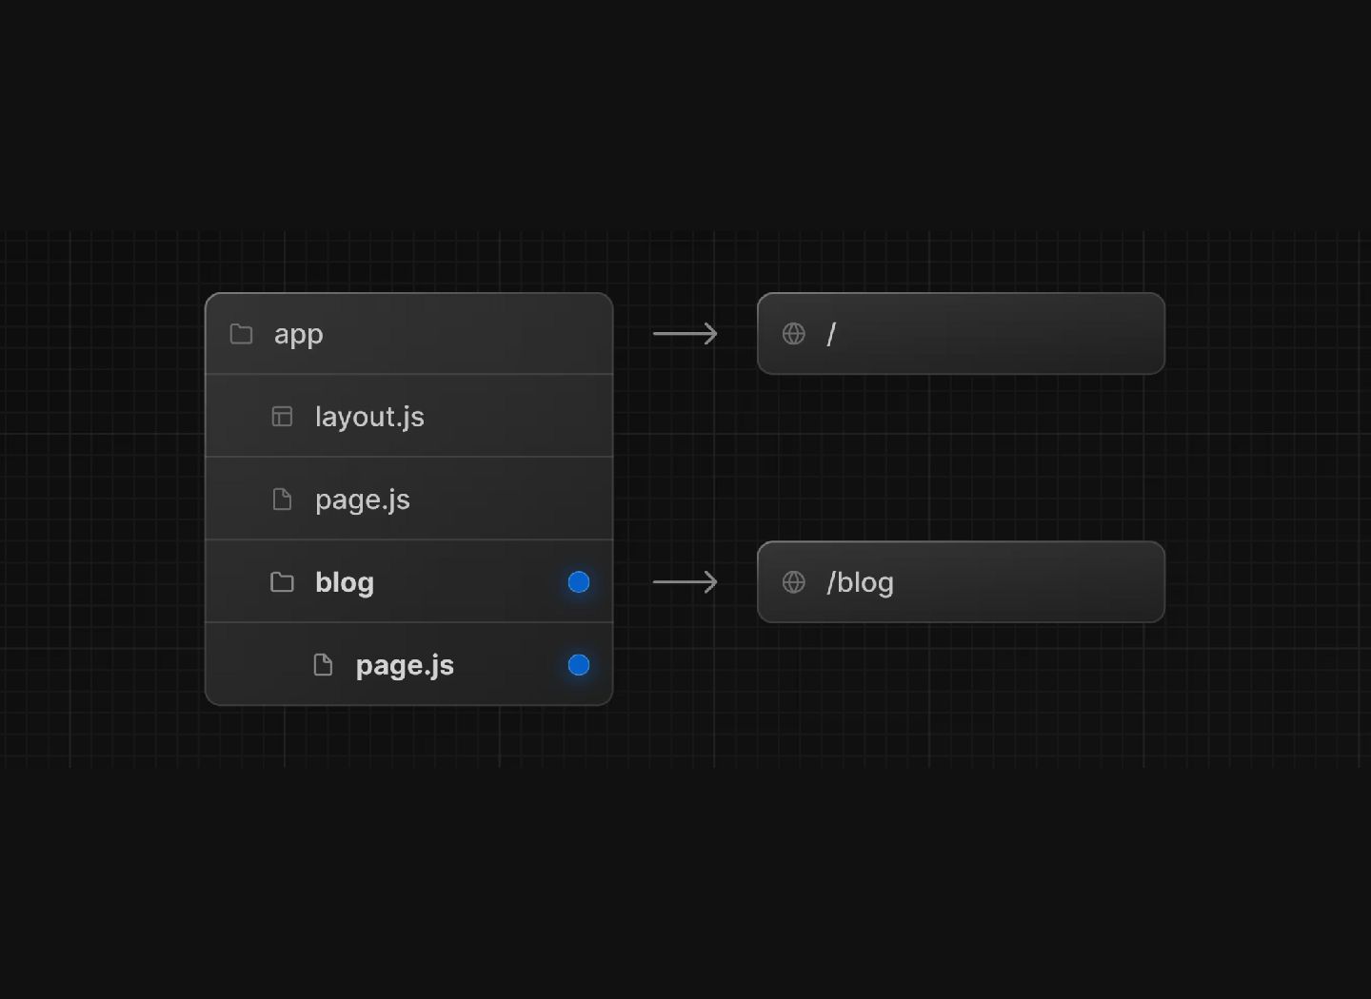
Task: Click the file icon beside the non-bold page.js
Action: [x=282, y=499]
